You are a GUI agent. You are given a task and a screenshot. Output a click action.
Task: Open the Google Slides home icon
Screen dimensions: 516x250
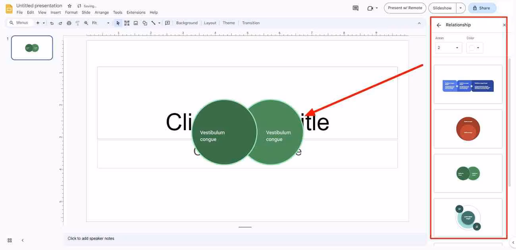[9, 9]
